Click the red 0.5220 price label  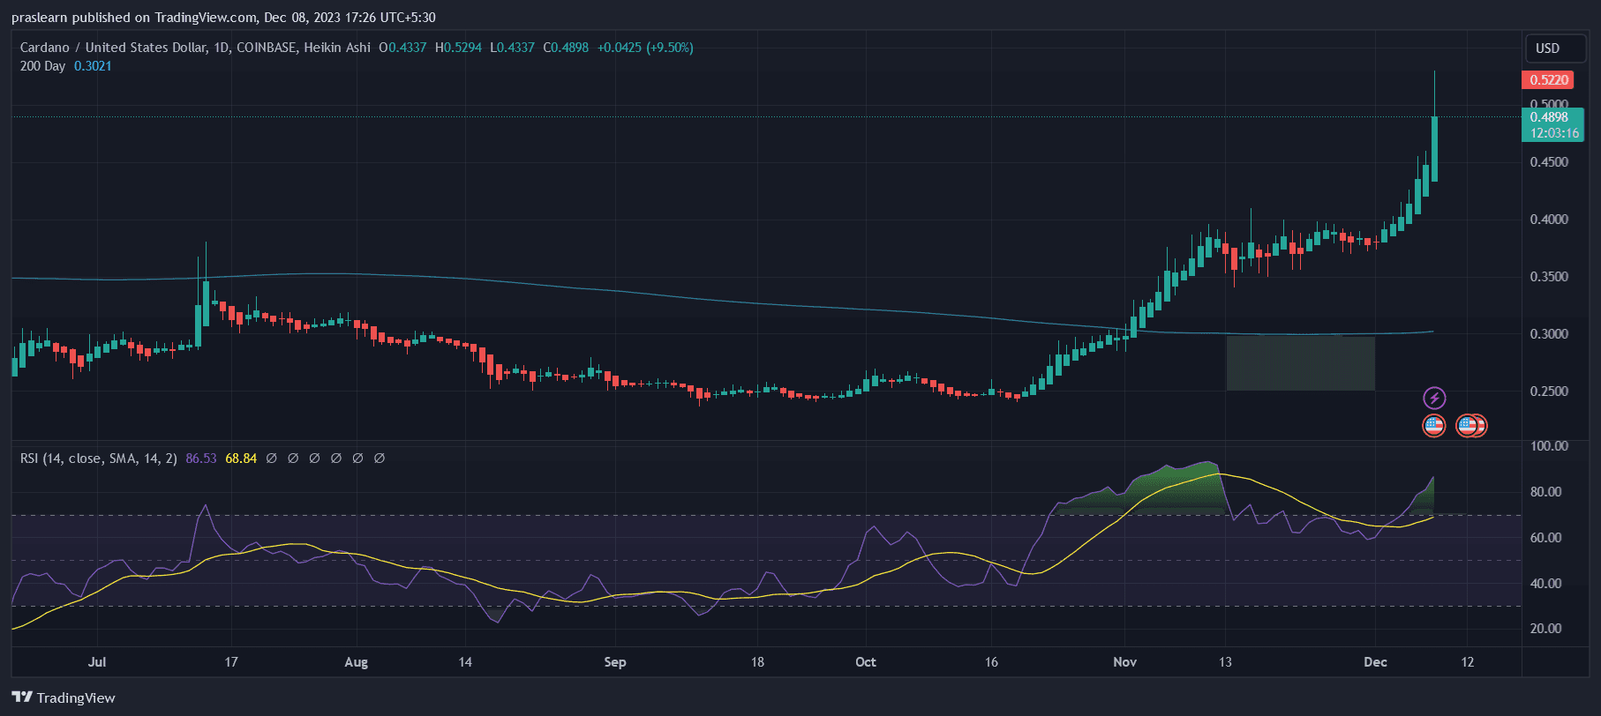coord(1548,80)
